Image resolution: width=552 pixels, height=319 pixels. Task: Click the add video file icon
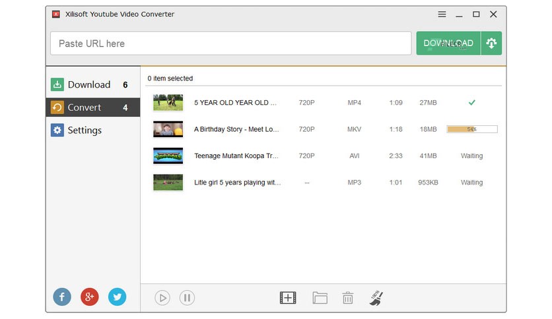(x=288, y=298)
